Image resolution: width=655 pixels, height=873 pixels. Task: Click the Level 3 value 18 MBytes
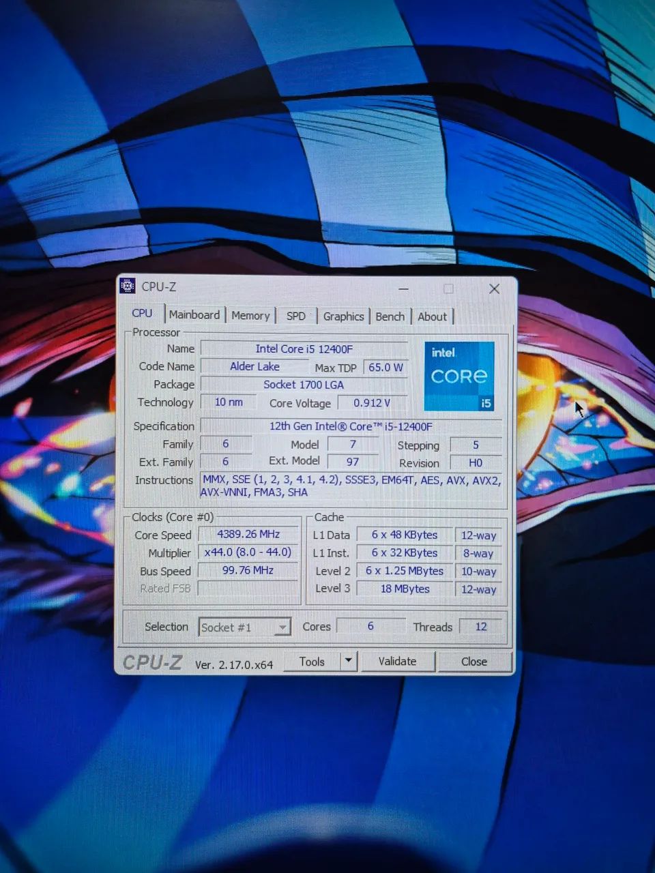point(405,589)
